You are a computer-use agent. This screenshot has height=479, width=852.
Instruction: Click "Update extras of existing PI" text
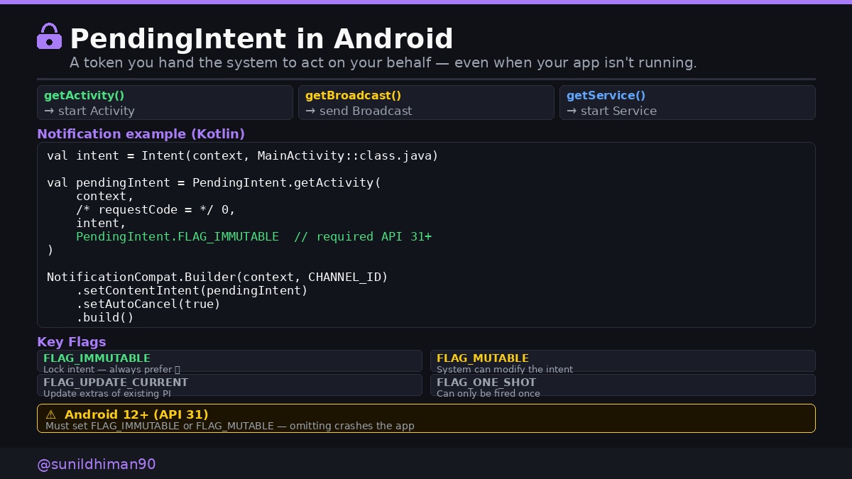click(x=107, y=393)
